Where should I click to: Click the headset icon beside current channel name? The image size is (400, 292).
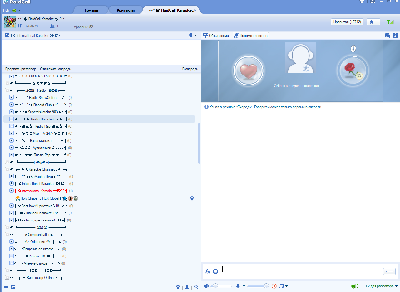[x=7, y=36]
